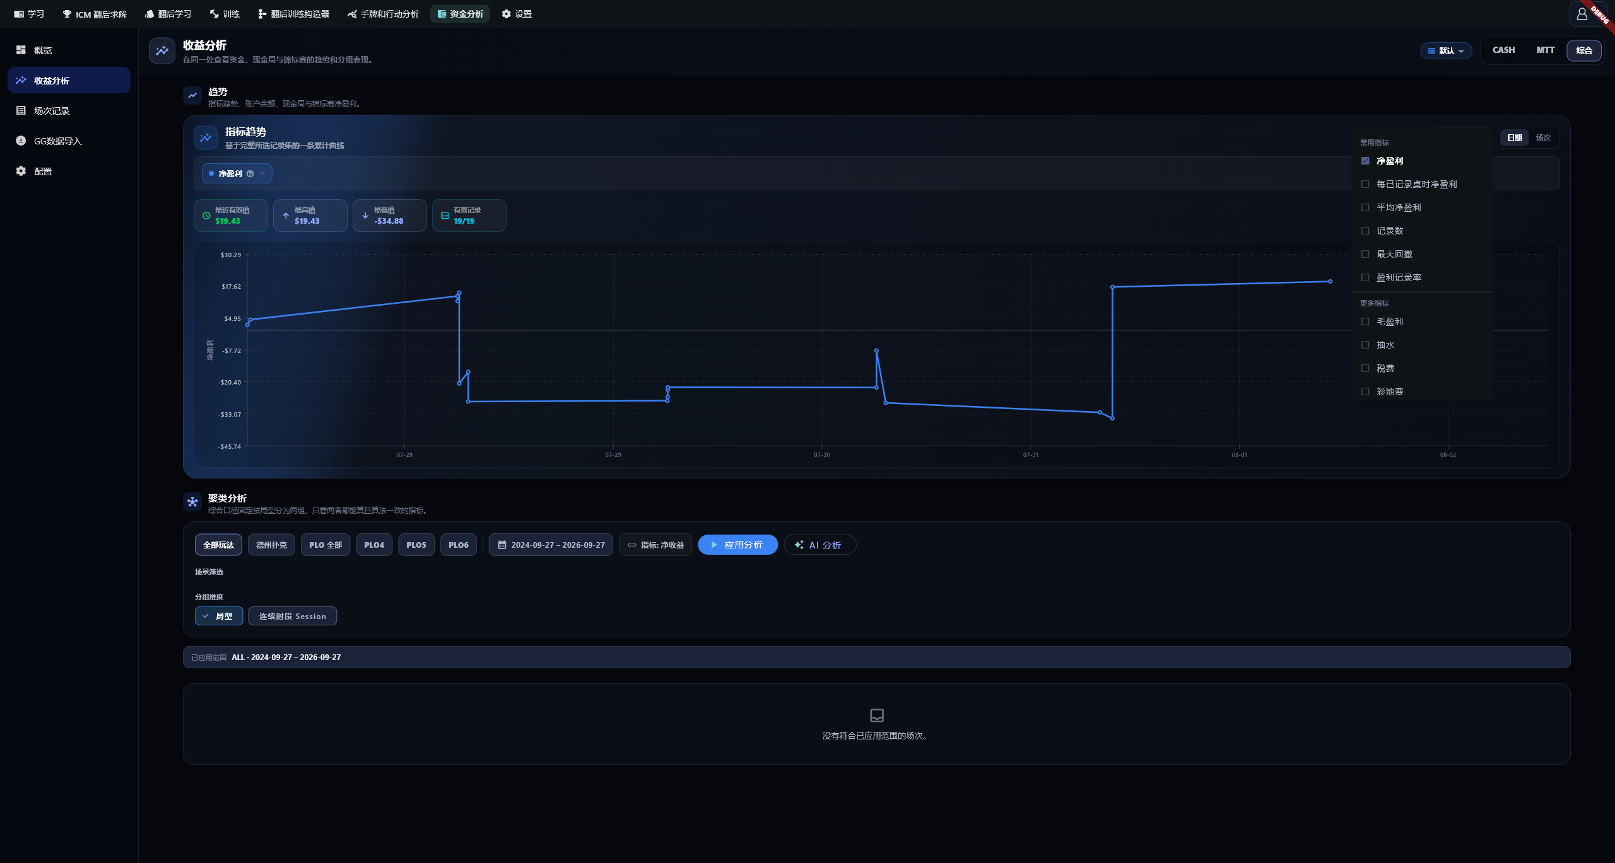Click the AI 分析 button
The height and width of the screenshot is (863, 1615).
click(819, 545)
